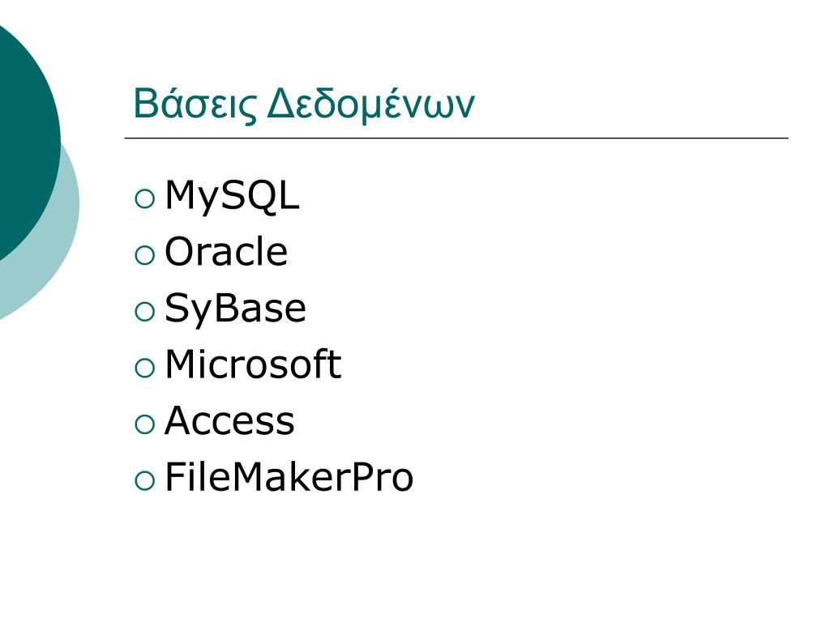Viewport: 830px width, 622px height.
Task: Click the Microsoft list item text
Action: click(253, 364)
